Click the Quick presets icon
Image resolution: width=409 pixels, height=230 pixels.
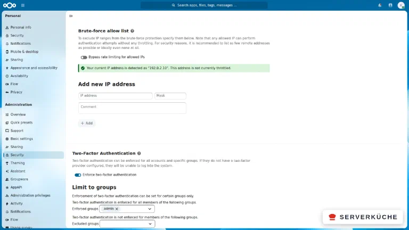(x=7, y=122)
